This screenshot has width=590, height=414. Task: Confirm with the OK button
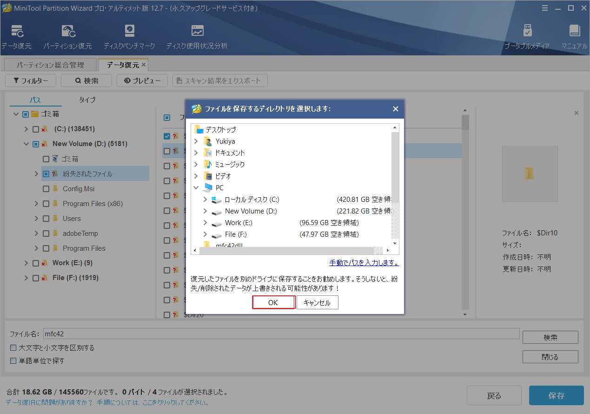[x=273, y=302]
